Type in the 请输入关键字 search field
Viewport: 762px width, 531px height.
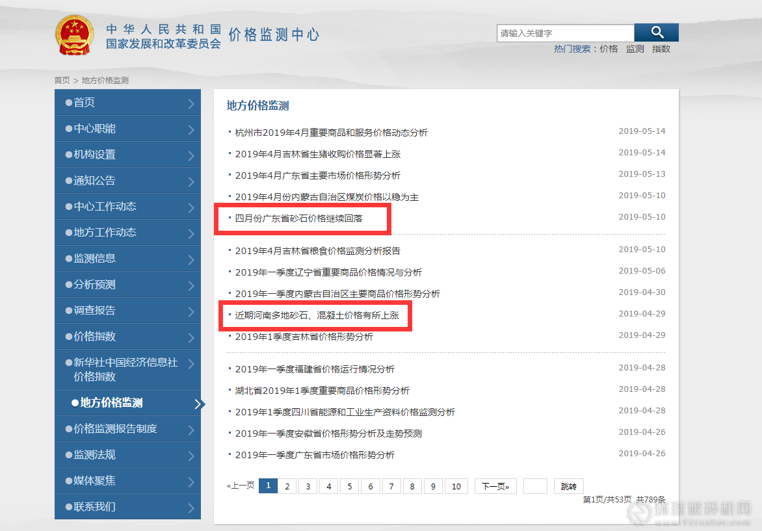[565, 33]
